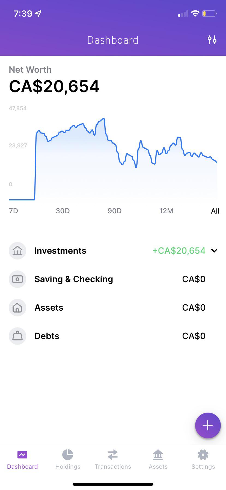Select the 90D chart range
Screen dimensions: 226x490
114,211
